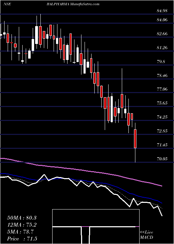The width and height of the screenshot is (174, 244).
Task: Click the 12MA : 75.2 readout
Action: (22, 225)
